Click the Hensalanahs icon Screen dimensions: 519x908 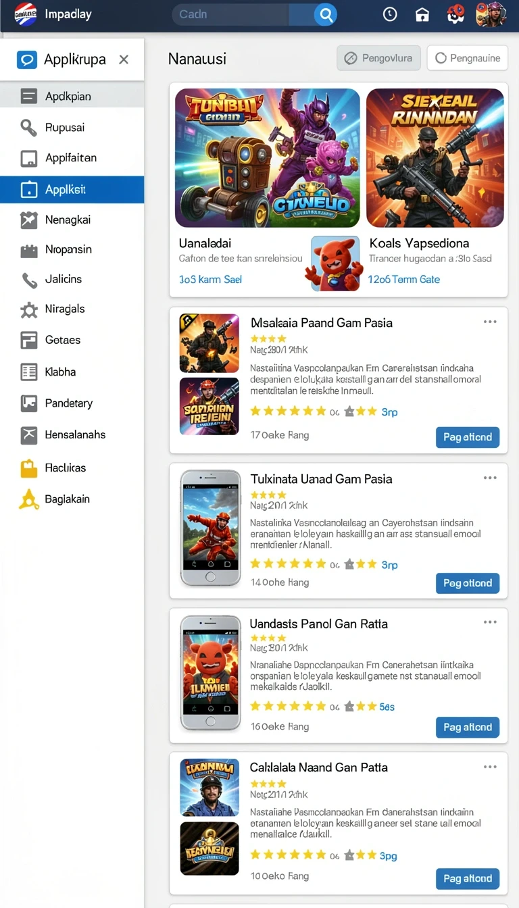tap(29, 435)
